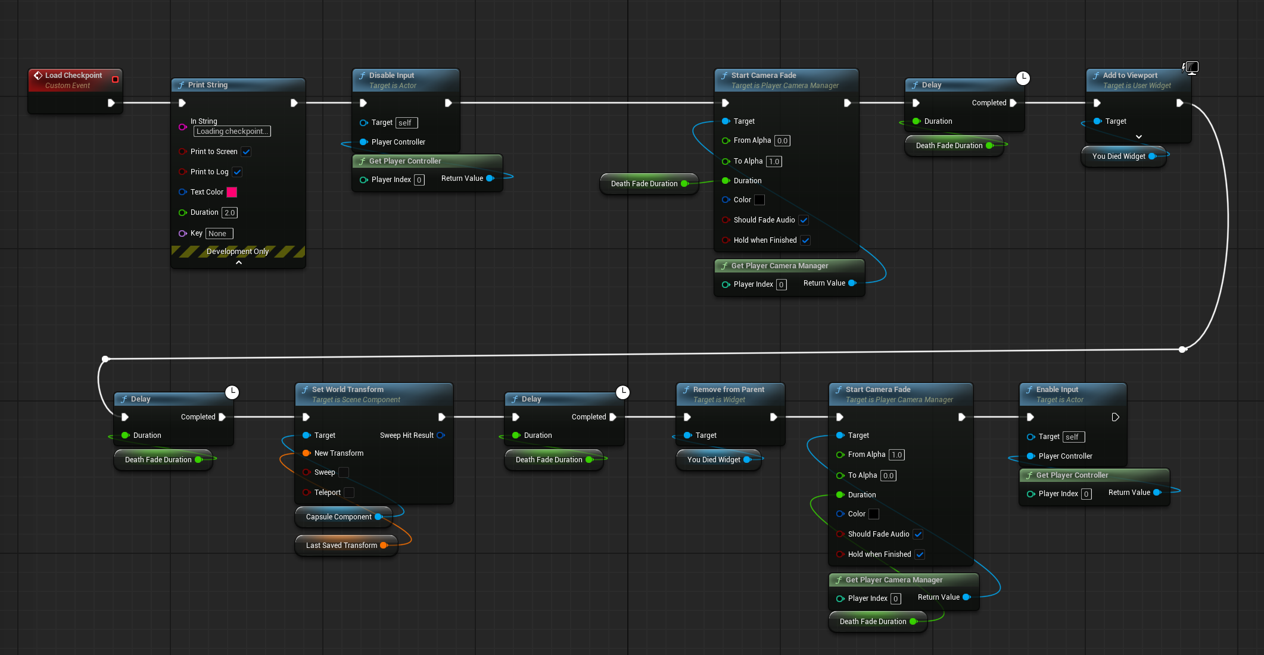Enable the Teleport checkbox
Screen dimensions: 1264x655
349,493
